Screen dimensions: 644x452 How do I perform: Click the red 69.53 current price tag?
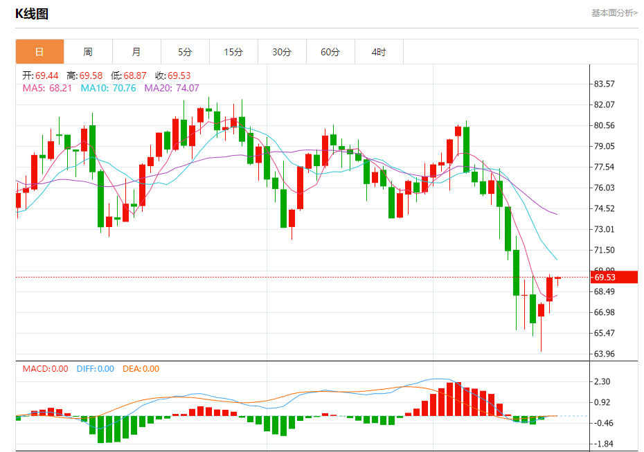point(614,277)
